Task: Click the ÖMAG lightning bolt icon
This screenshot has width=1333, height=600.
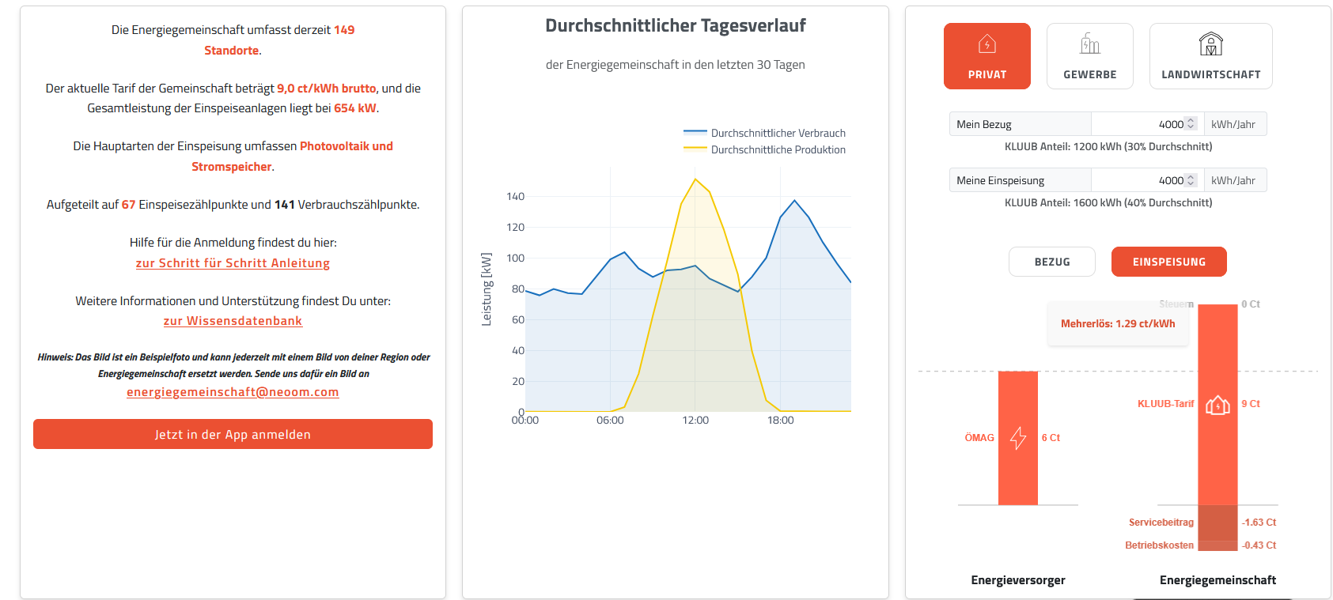Action: (1018, 437)
